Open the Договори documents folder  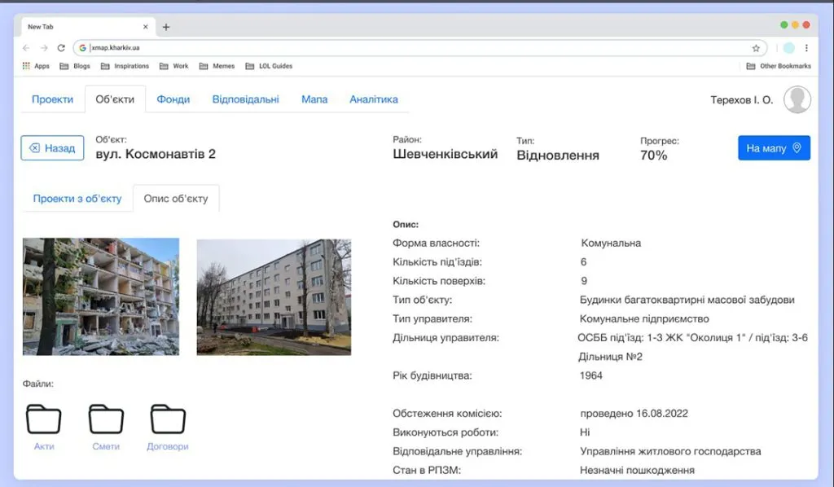click(167, 418)
